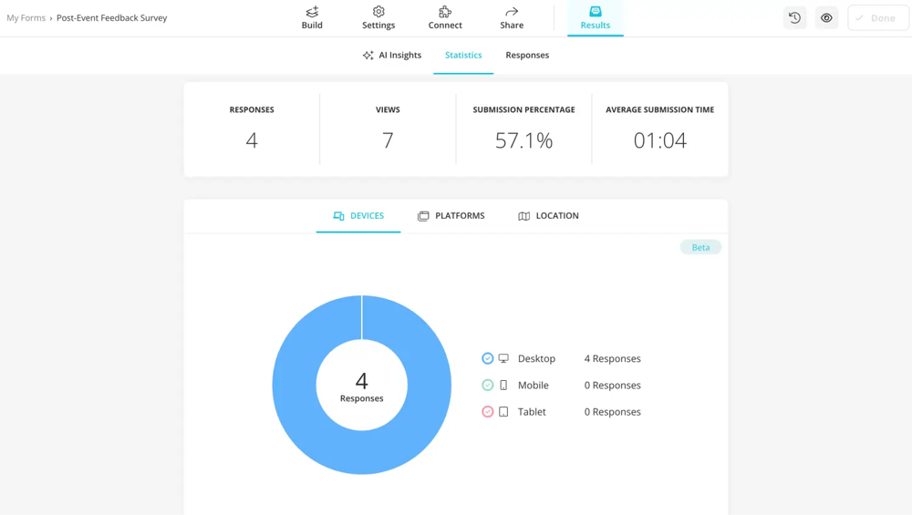Open the Connect puzzle icon
Image resolution: width=912 pixels, height=515 pixels.
[x=445, y=12]
